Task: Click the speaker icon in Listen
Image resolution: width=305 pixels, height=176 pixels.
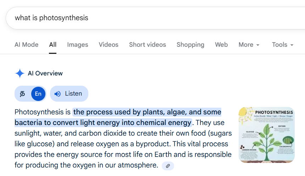Action: tap(57, 94)
